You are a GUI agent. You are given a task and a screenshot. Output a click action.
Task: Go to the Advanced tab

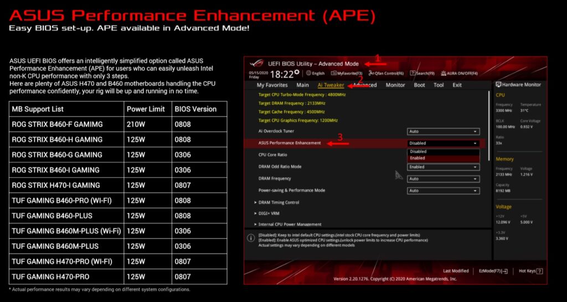click(364, 85)
